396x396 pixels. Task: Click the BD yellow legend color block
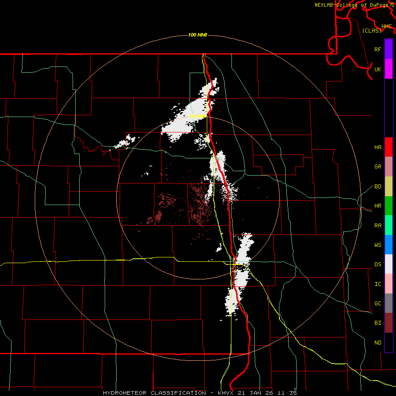[x=389, y=186]
